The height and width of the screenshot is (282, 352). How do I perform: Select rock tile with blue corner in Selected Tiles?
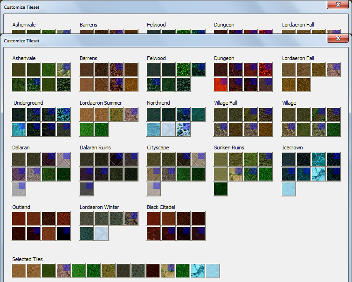coord(63,271)
